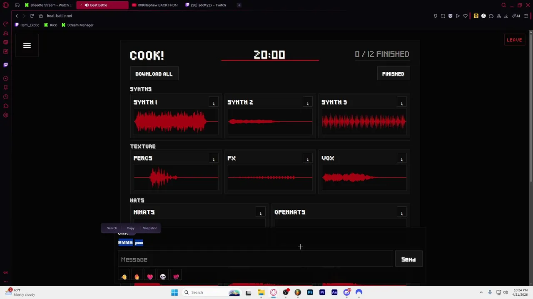Choose Copy in the selection popup
Screen dimensions: 533x299
click(130, 228)
